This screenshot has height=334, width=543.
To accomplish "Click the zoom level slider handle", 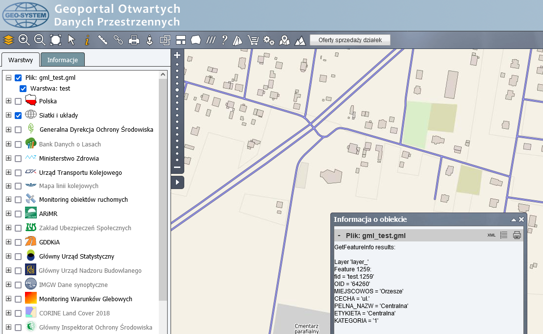I will click(x=177, y=90).
